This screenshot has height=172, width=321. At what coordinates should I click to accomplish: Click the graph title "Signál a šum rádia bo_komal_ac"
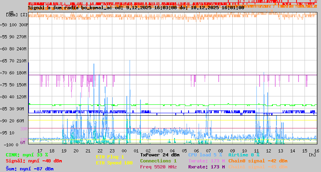pyautogui.click(x=70, y=8)
